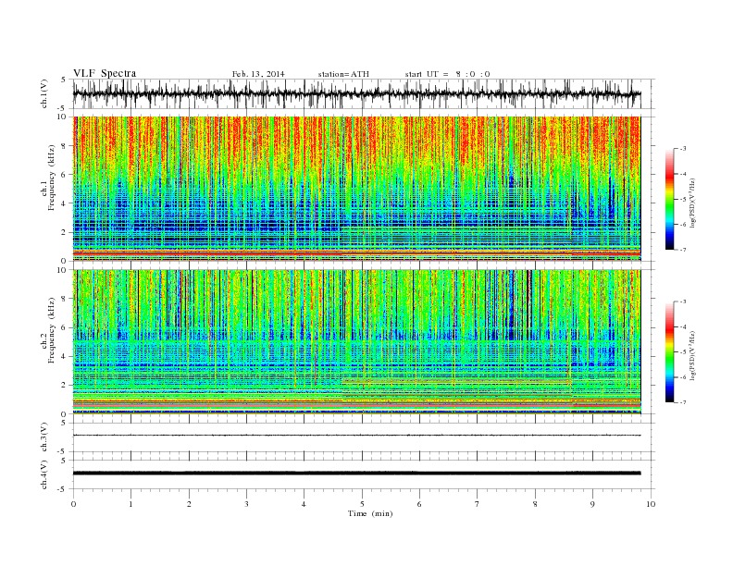Viewport: 733px width, 566px height.
Task: Select the "Time (min)" axis label
Action: tap(370, 513)
